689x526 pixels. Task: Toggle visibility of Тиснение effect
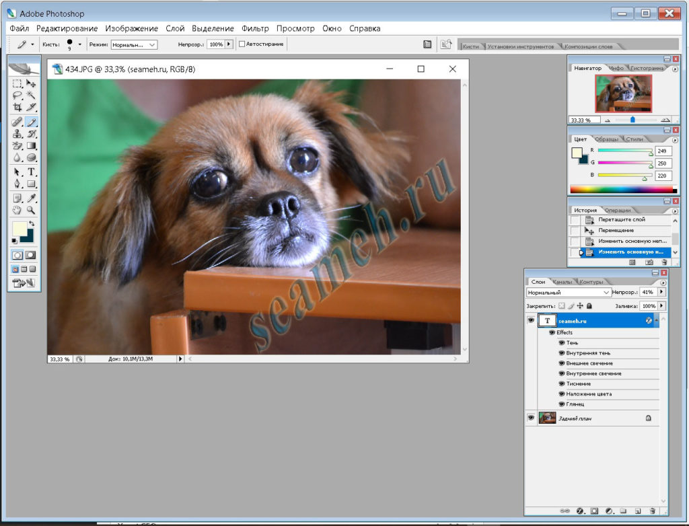pyautogui.click(x=562, y=383)
